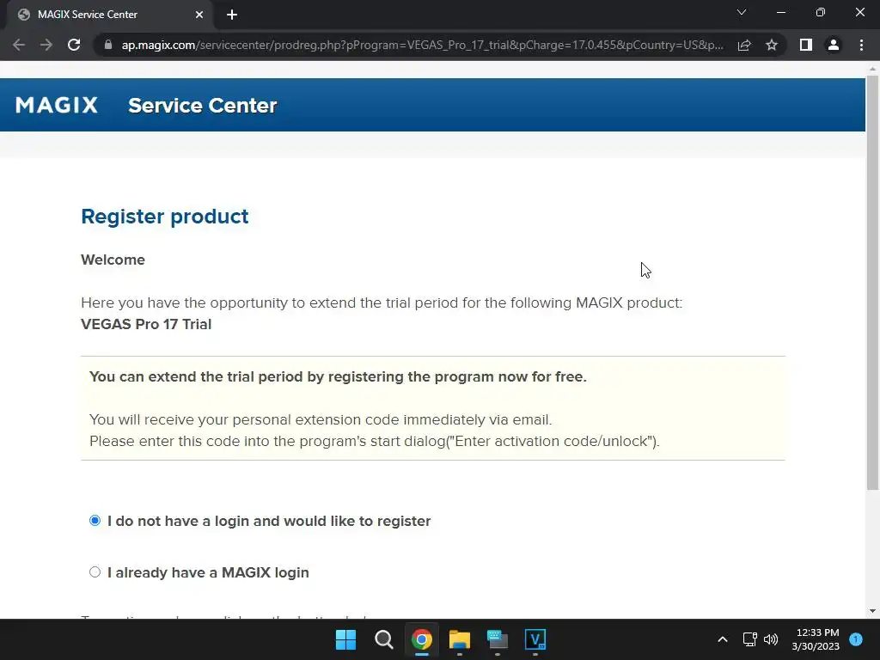880x660 pixels.
Task: Click the network icon in system tray
Action: click(x=749, y=639)
